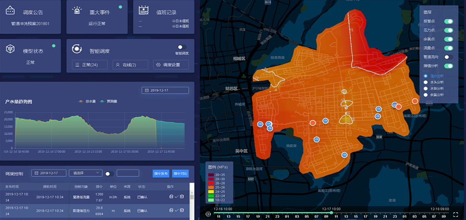
Task: Delete the 星港街流量 command row
Action: [182, 197]
